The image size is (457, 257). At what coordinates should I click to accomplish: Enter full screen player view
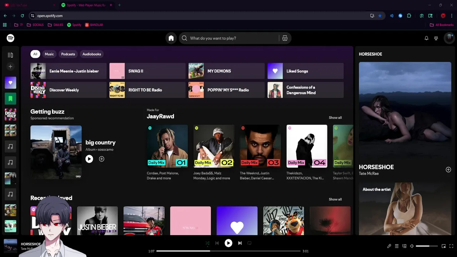tap(451, 246)
